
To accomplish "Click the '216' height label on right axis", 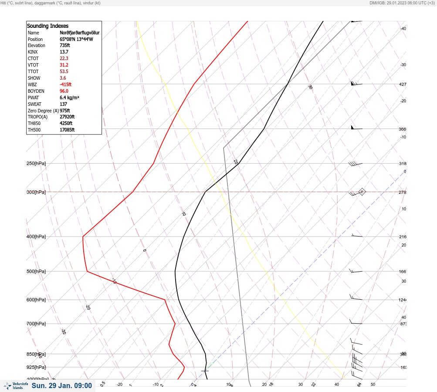I will (403, 237).
